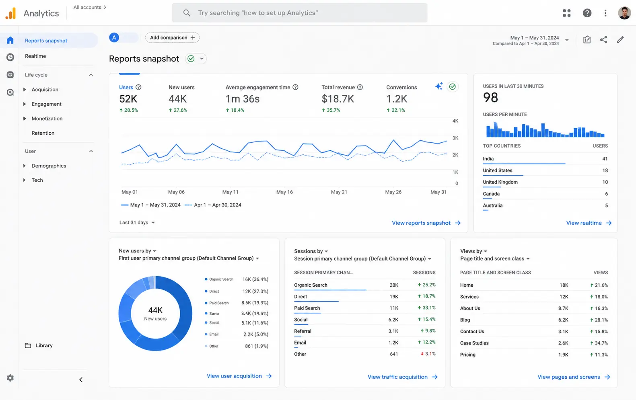Viewport: 636px width, 400px height.
Task: Open the Help question mark icon
Action: pyautogui.click(x=587, y=13)
